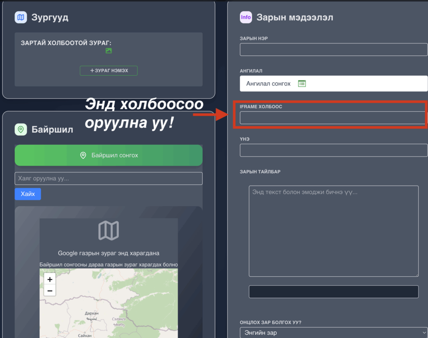The height and width of the screenshot is (338, 428).
Task: Click the large folded map placeholder icon
Action: pyautogui.click(x=109, y=231)
